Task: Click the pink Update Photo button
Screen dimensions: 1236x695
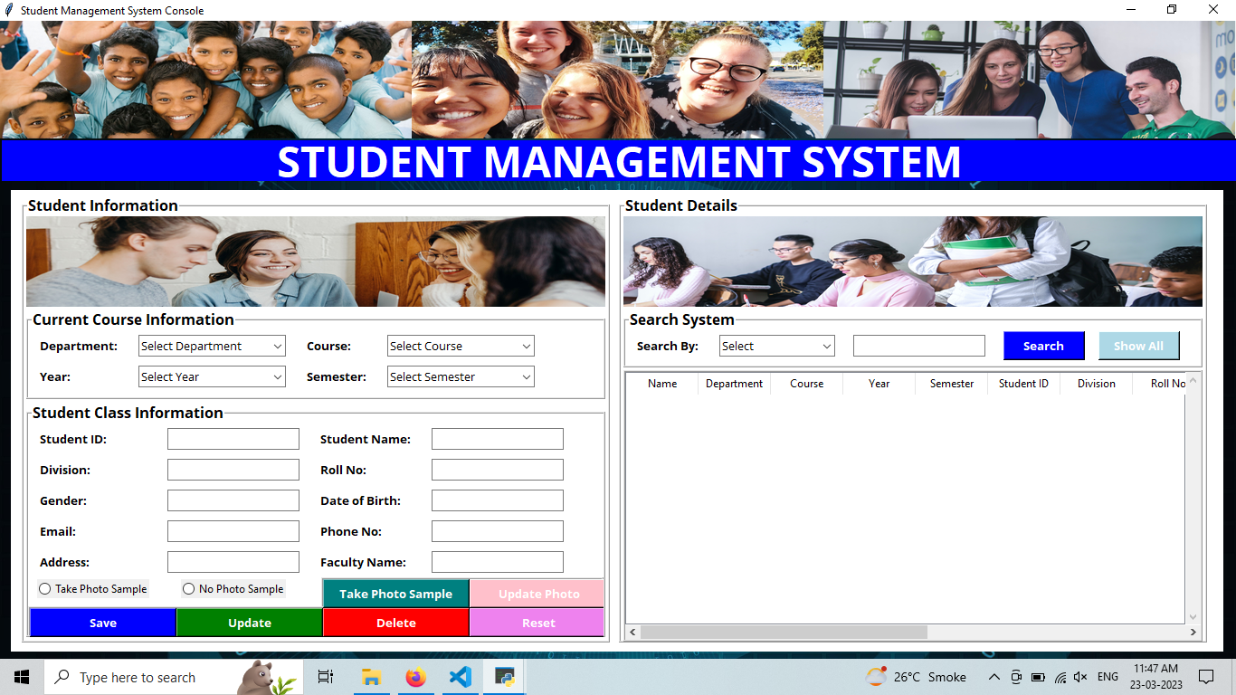Action: pyautogui.click(x=538, y=594)
